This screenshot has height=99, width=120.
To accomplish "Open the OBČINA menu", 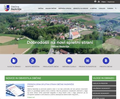I will (x=41, y=8).
